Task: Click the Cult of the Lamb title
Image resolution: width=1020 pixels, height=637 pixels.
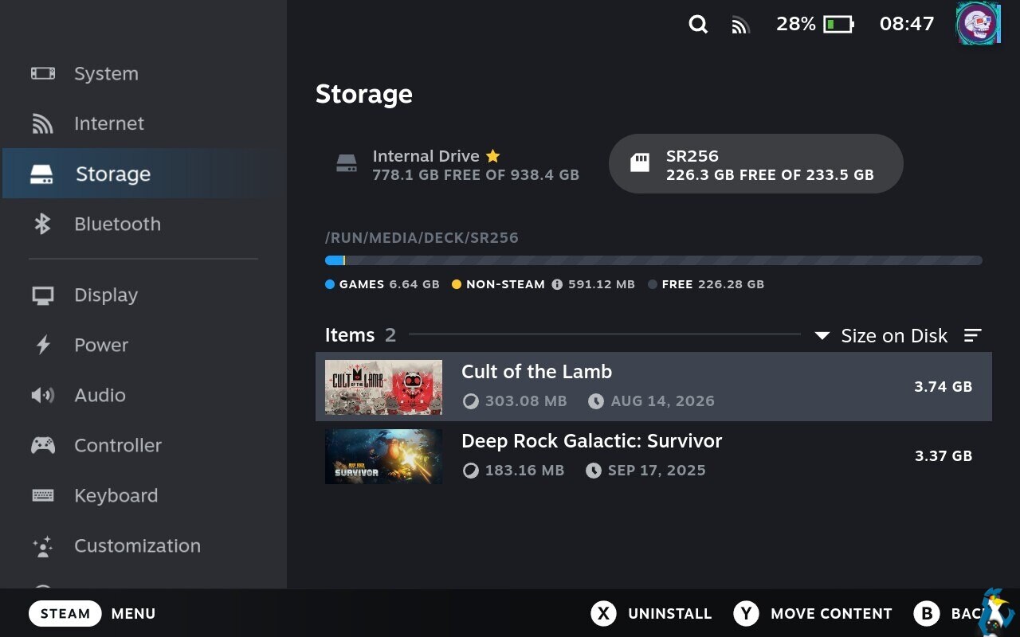Action: point(536,372)
